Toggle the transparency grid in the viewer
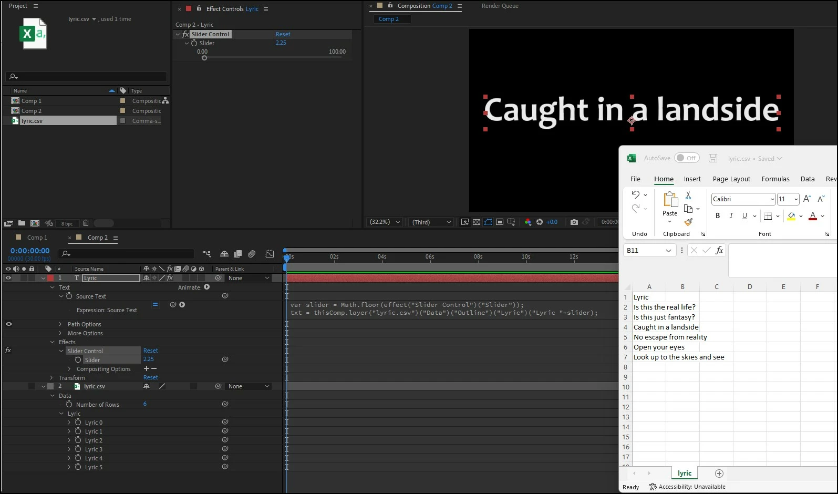The image size is (838, 494). 477,222
